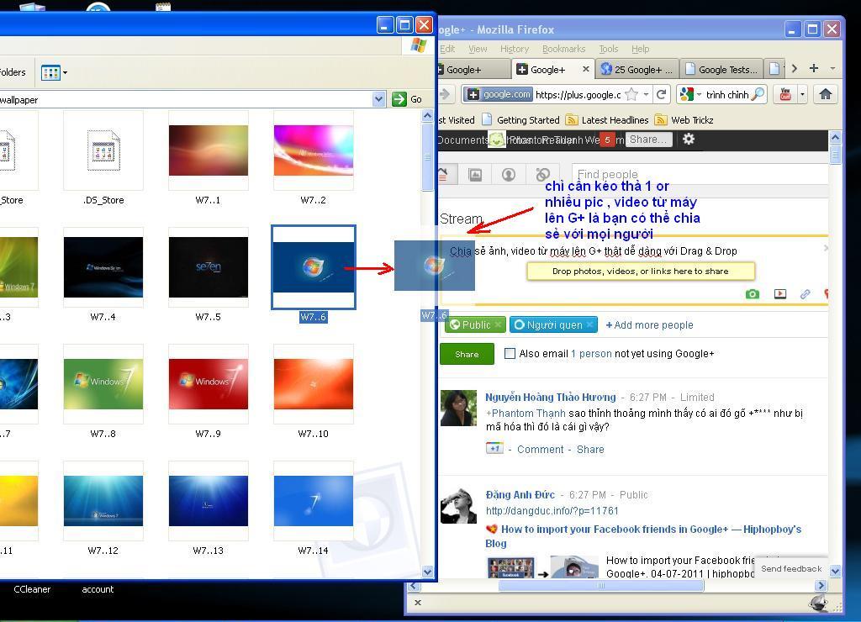
Task: Close the Firefox find bar X
Action: pyautogui.click(x=417, y=602)
